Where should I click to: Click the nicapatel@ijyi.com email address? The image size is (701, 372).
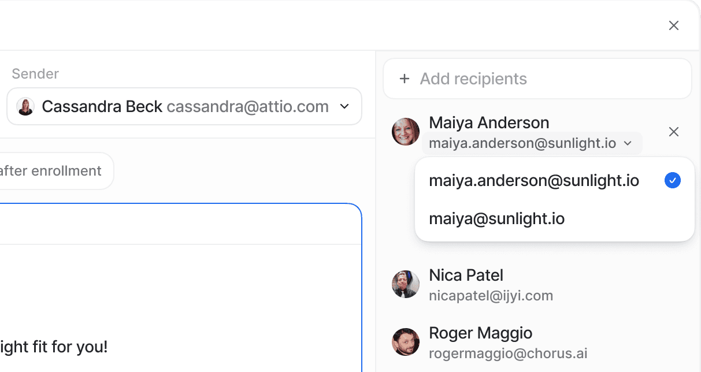click(x=491, y=296)
